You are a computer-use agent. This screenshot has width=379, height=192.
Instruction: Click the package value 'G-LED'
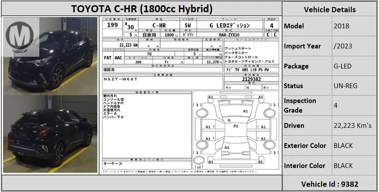342,66
